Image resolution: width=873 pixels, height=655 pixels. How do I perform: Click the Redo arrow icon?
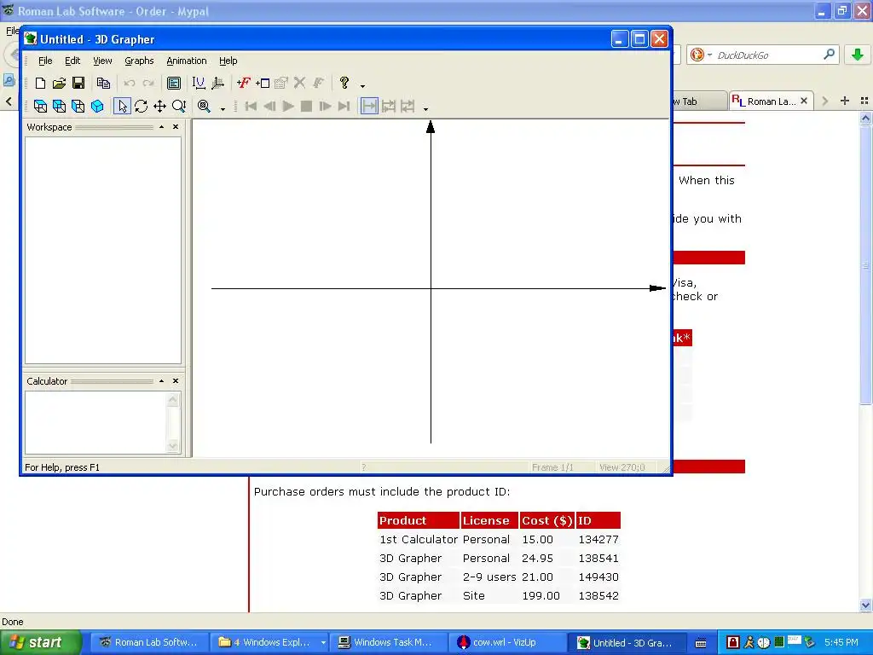(148, 83)
